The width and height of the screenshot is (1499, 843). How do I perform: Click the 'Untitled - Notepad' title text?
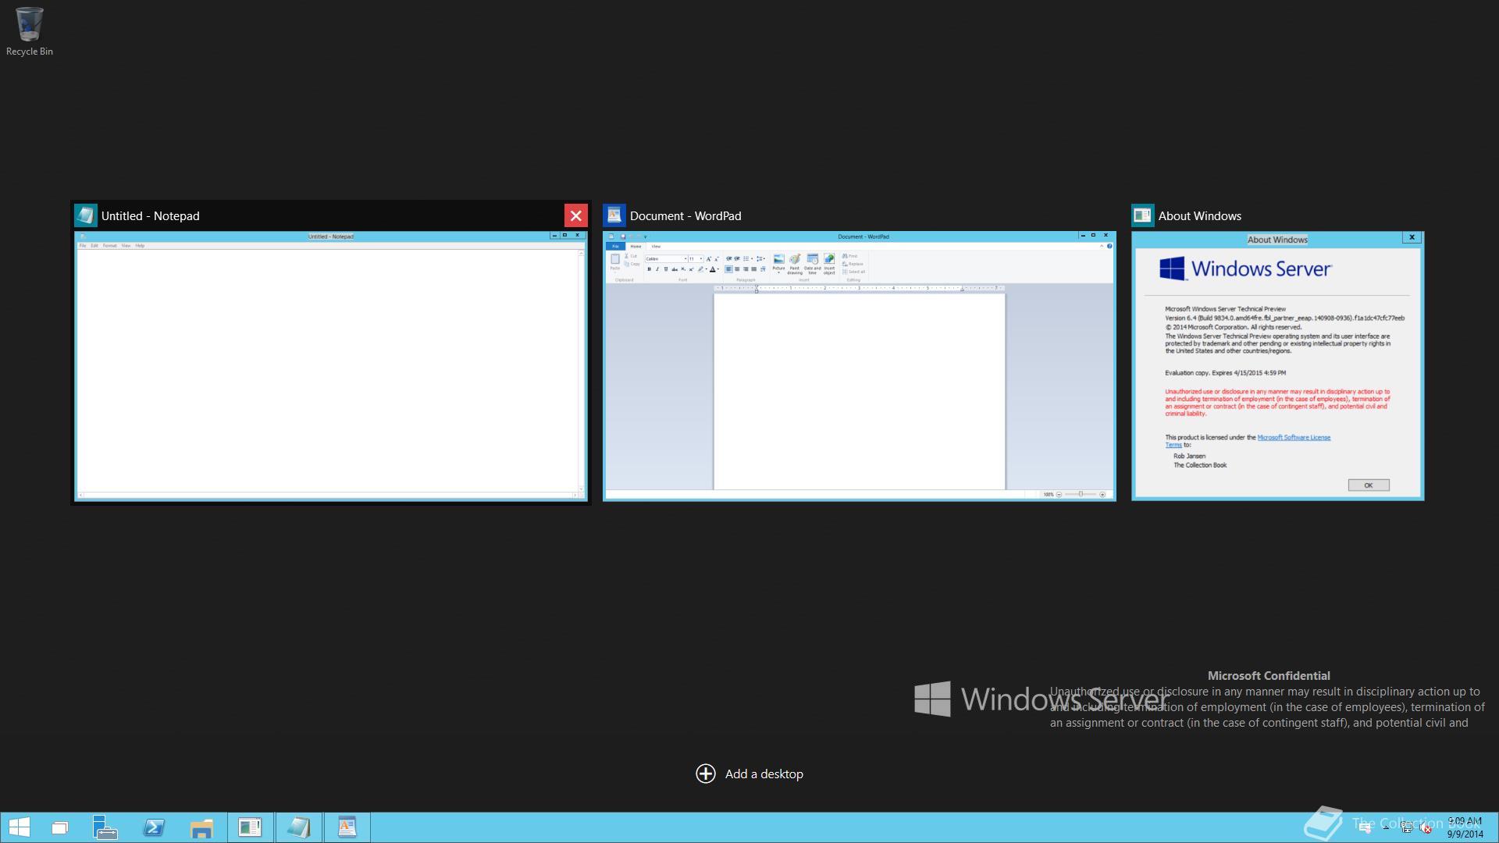point(151,216)
